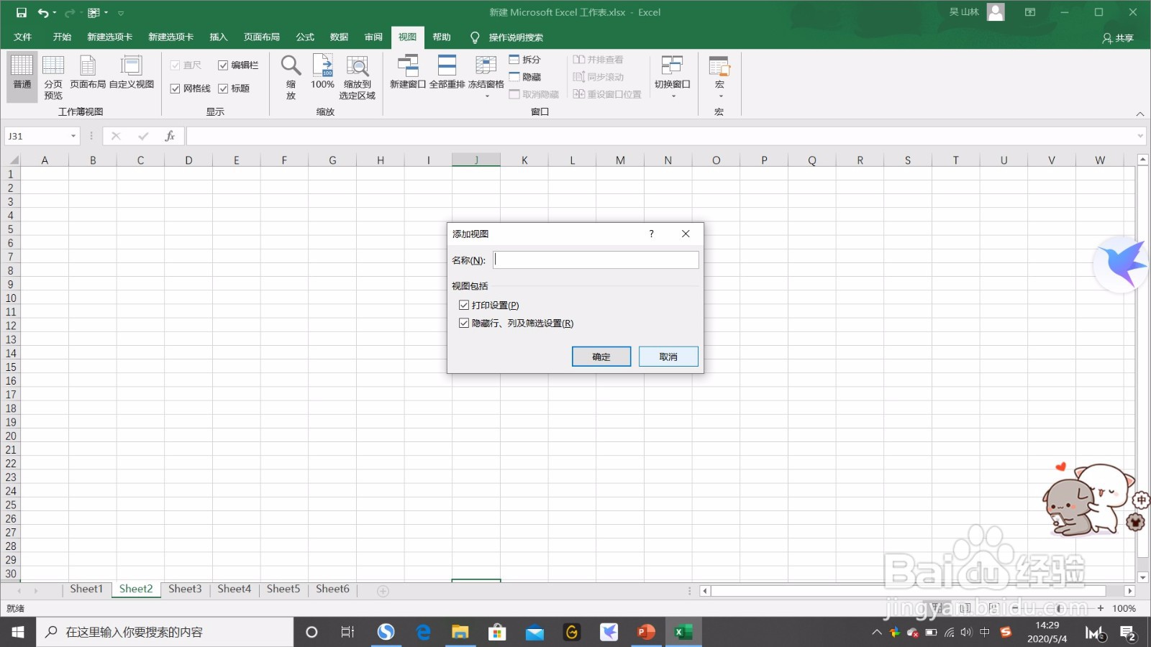The image size is (1151, 647).
Task: Switch to the Home (开始) tab
Action: click(x=62, y=37)
